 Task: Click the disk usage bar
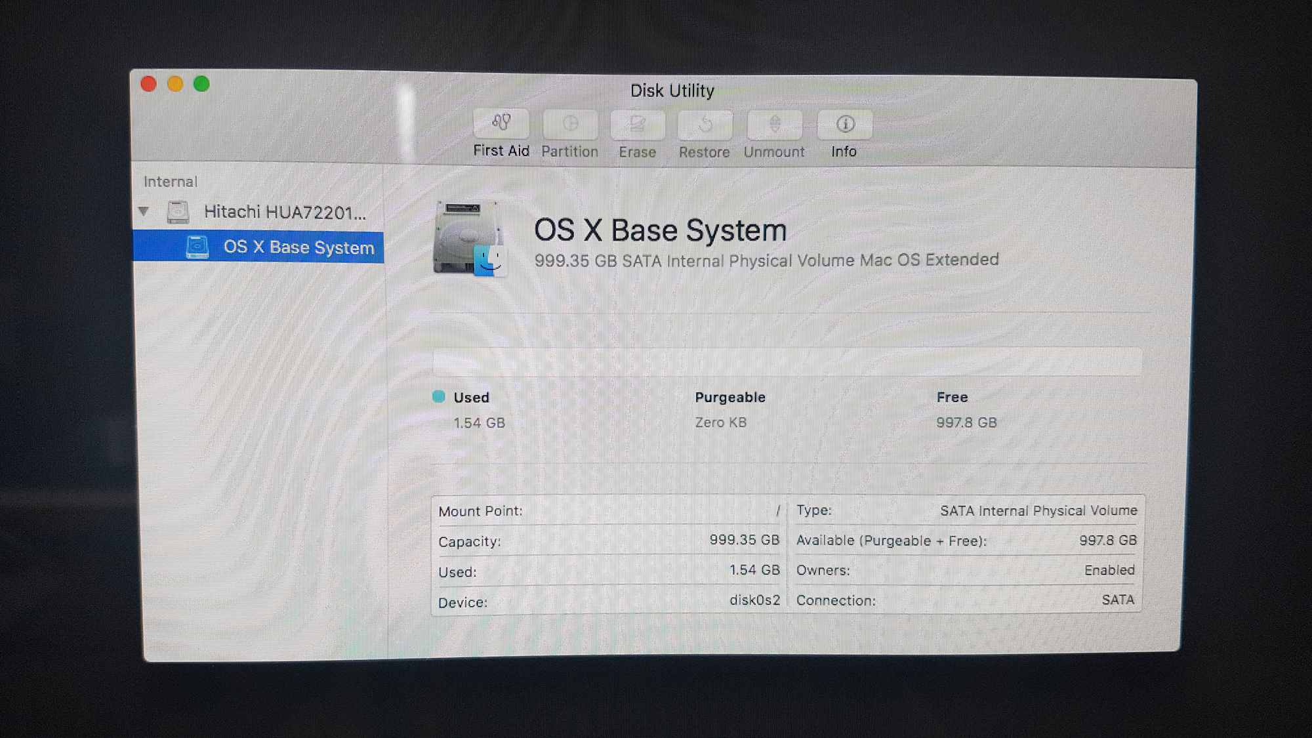[x=787, y=361]
